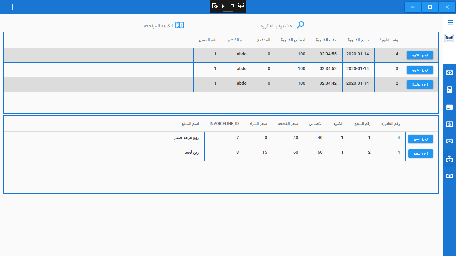Sort by اجمالى الفاتورة column header

[293, 40]
